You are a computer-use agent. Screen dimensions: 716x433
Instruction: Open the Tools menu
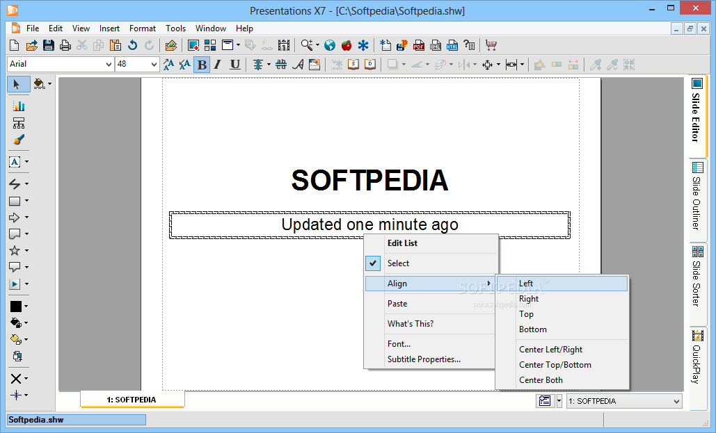point(176,28)
